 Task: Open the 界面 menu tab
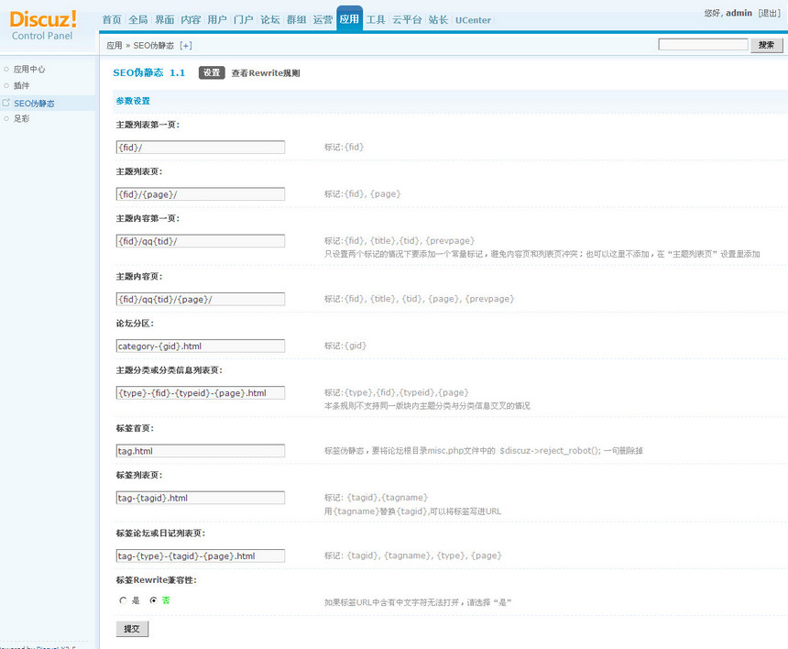pos(164,19)
